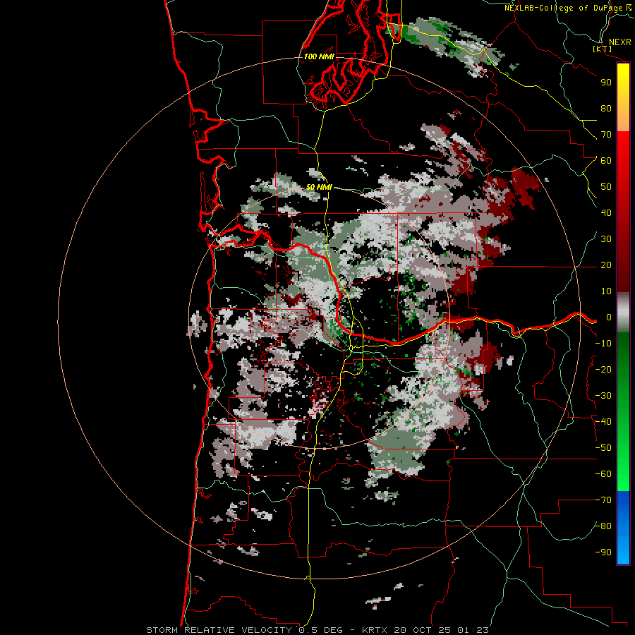Click the 70 value on velocity scale
Image resolution: width=635 pixels, height=635 pixels.
pos(606,135)
